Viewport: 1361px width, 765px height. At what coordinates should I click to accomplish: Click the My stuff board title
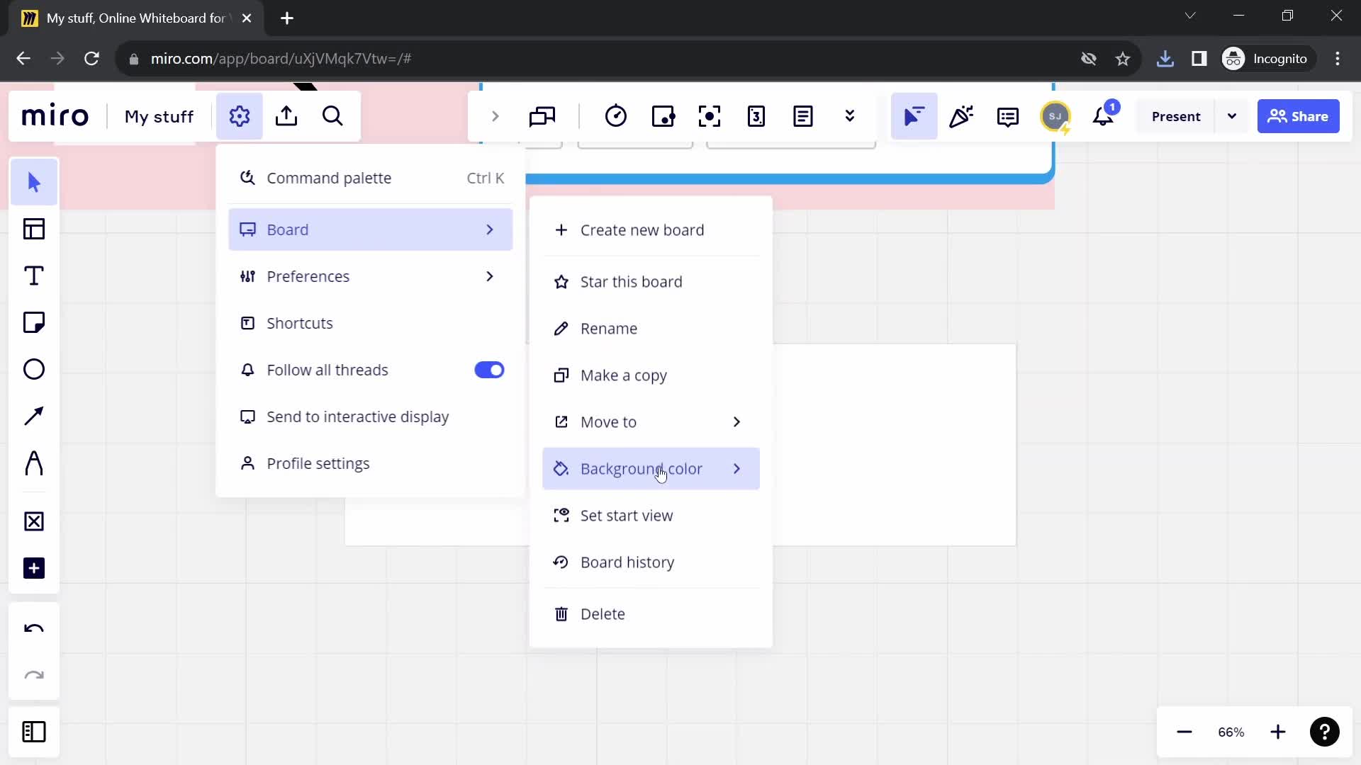[159, 116]
